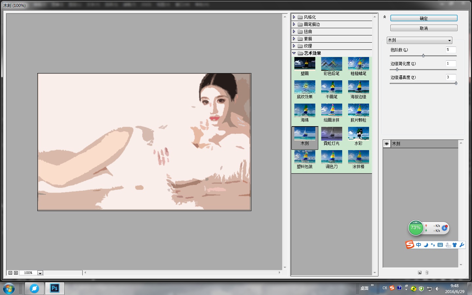Open the blue browser taskbar icon

click(x=34, y=288)
